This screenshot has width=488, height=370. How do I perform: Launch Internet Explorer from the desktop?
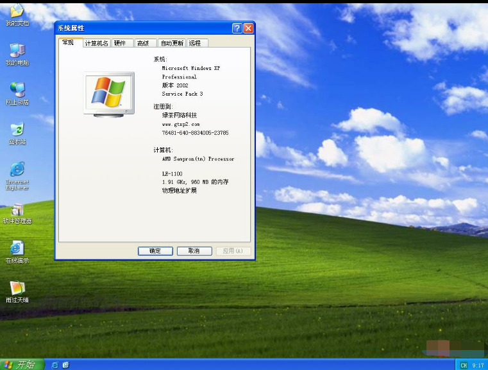[x=17, y=170]
